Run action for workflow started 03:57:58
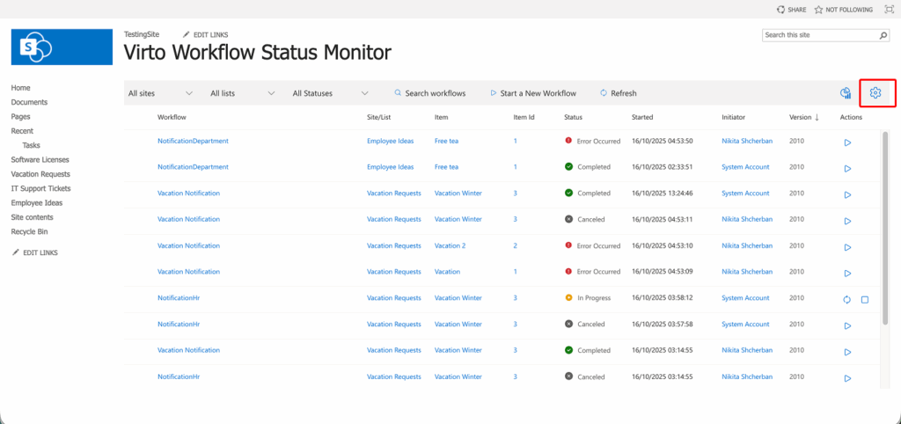The image size is (901, 424). coord(847,325)
